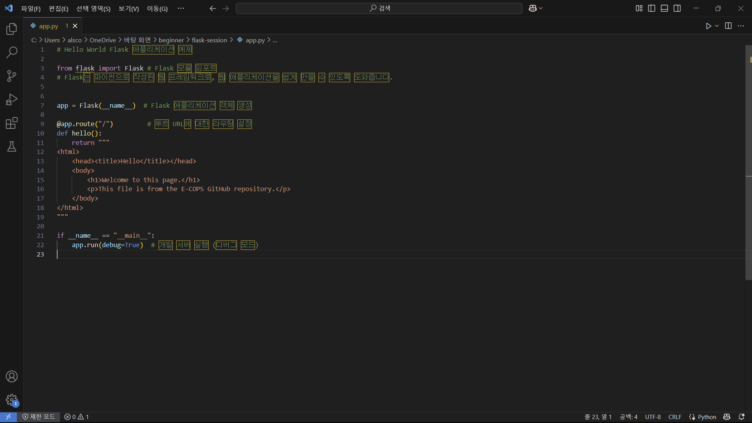Open the Extensions view
Screen dimensions: 752x423
tap(12, 123)
